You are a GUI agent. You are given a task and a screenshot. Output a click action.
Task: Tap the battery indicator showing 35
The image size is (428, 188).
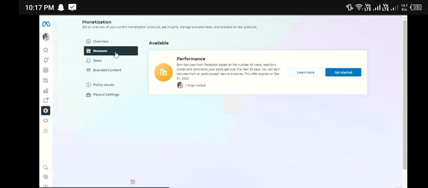(416, 7)
